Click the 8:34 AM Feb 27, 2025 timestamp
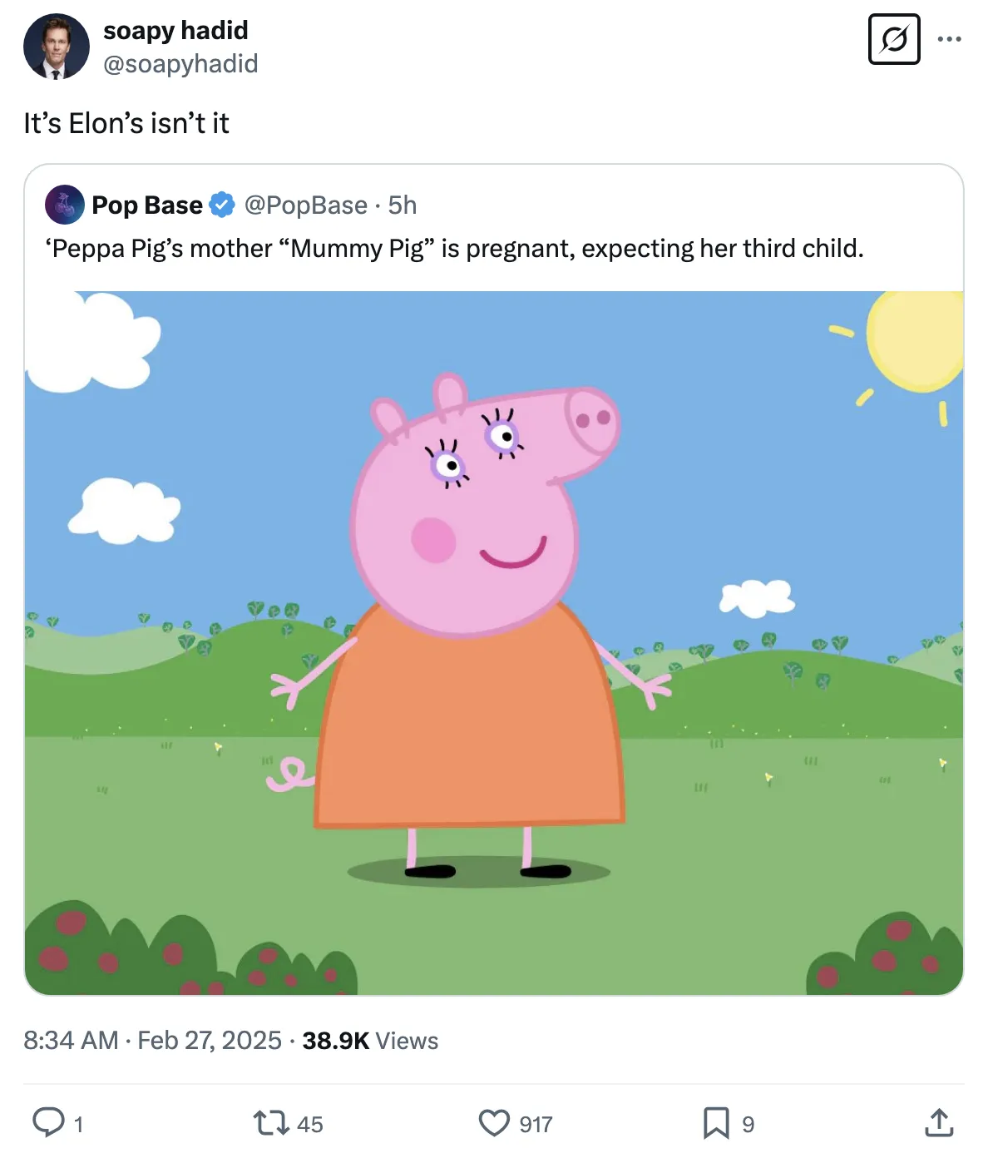988x1158 pixels. [x=152, y=1041]
